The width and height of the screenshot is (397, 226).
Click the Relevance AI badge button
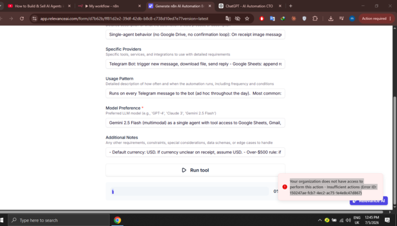tap(369, 201)
